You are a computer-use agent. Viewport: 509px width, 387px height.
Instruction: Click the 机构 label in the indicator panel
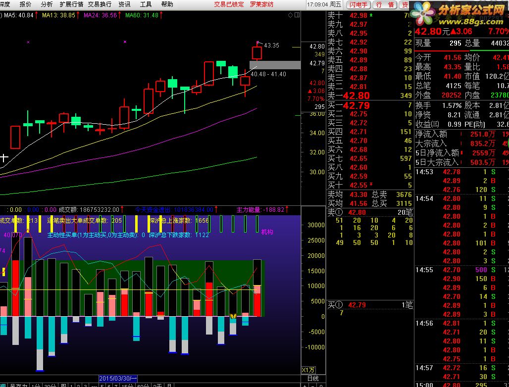click(x=267, y=232)
